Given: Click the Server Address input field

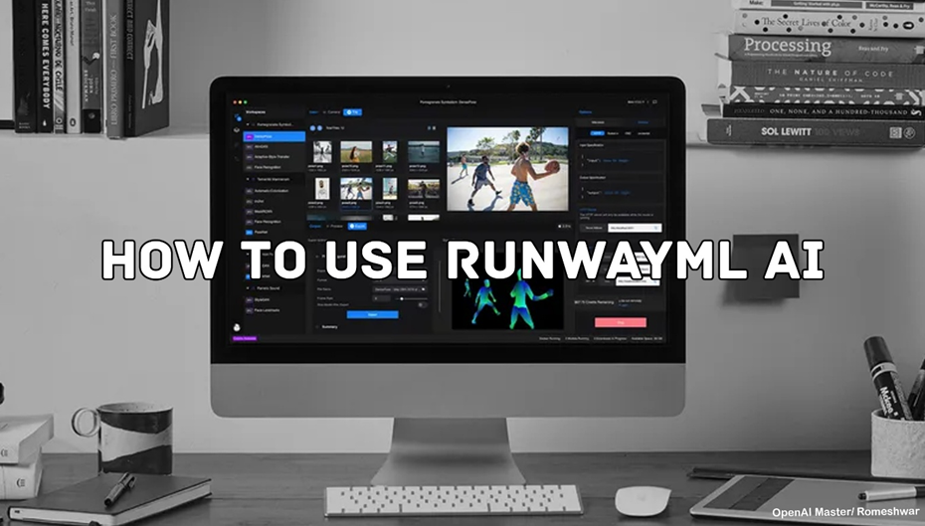Looking at the screenshot, I should (x=635, y=228).
